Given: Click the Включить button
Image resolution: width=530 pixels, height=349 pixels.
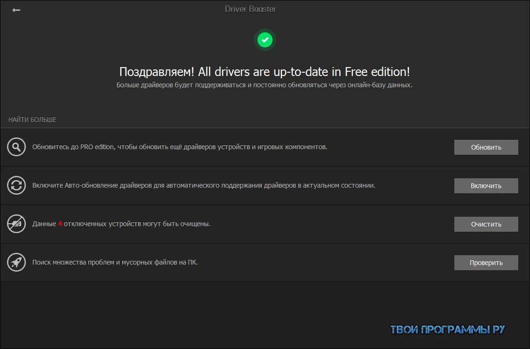Looking at the screenshot, I should 486,186.
